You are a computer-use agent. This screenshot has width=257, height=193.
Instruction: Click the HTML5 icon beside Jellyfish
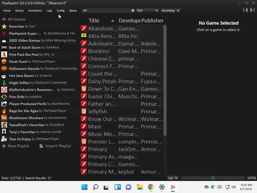(x=84, y=111)
